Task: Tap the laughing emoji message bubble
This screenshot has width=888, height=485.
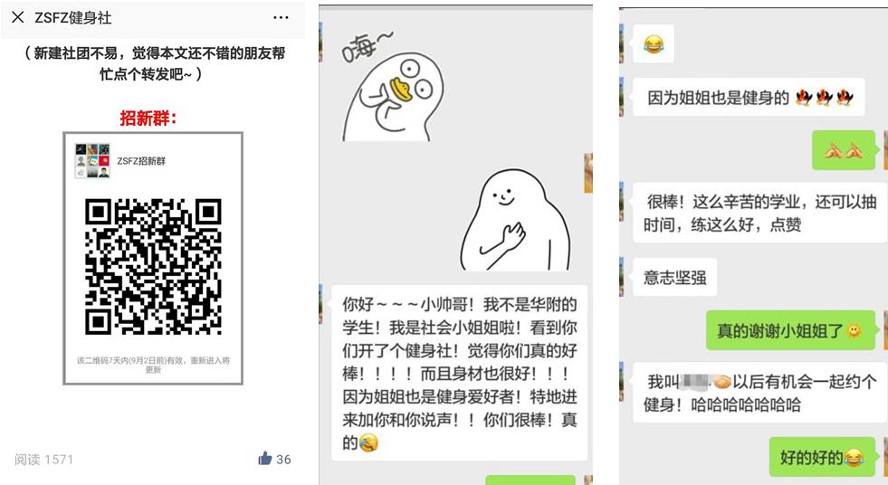Action: coord(654,43)
